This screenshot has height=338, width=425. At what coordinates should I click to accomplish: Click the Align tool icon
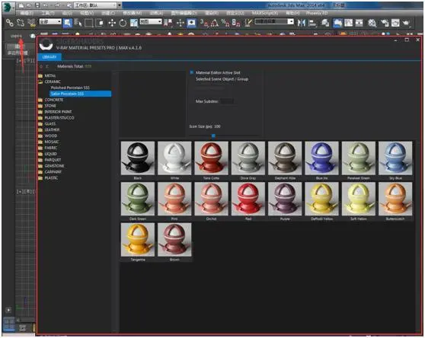pos(312,23)
